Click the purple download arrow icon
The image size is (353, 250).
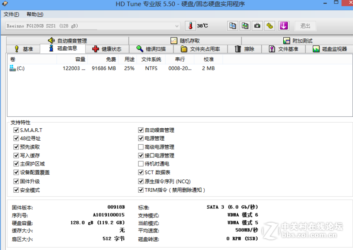pos(284,26)
